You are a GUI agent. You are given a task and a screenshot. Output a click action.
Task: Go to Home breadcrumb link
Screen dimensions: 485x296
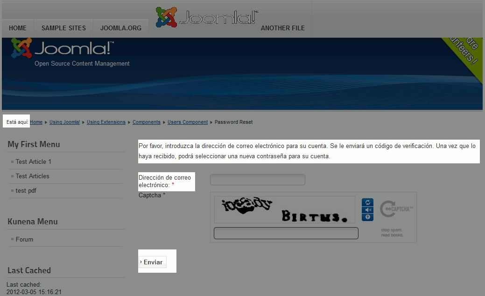(x=36, y=122)
